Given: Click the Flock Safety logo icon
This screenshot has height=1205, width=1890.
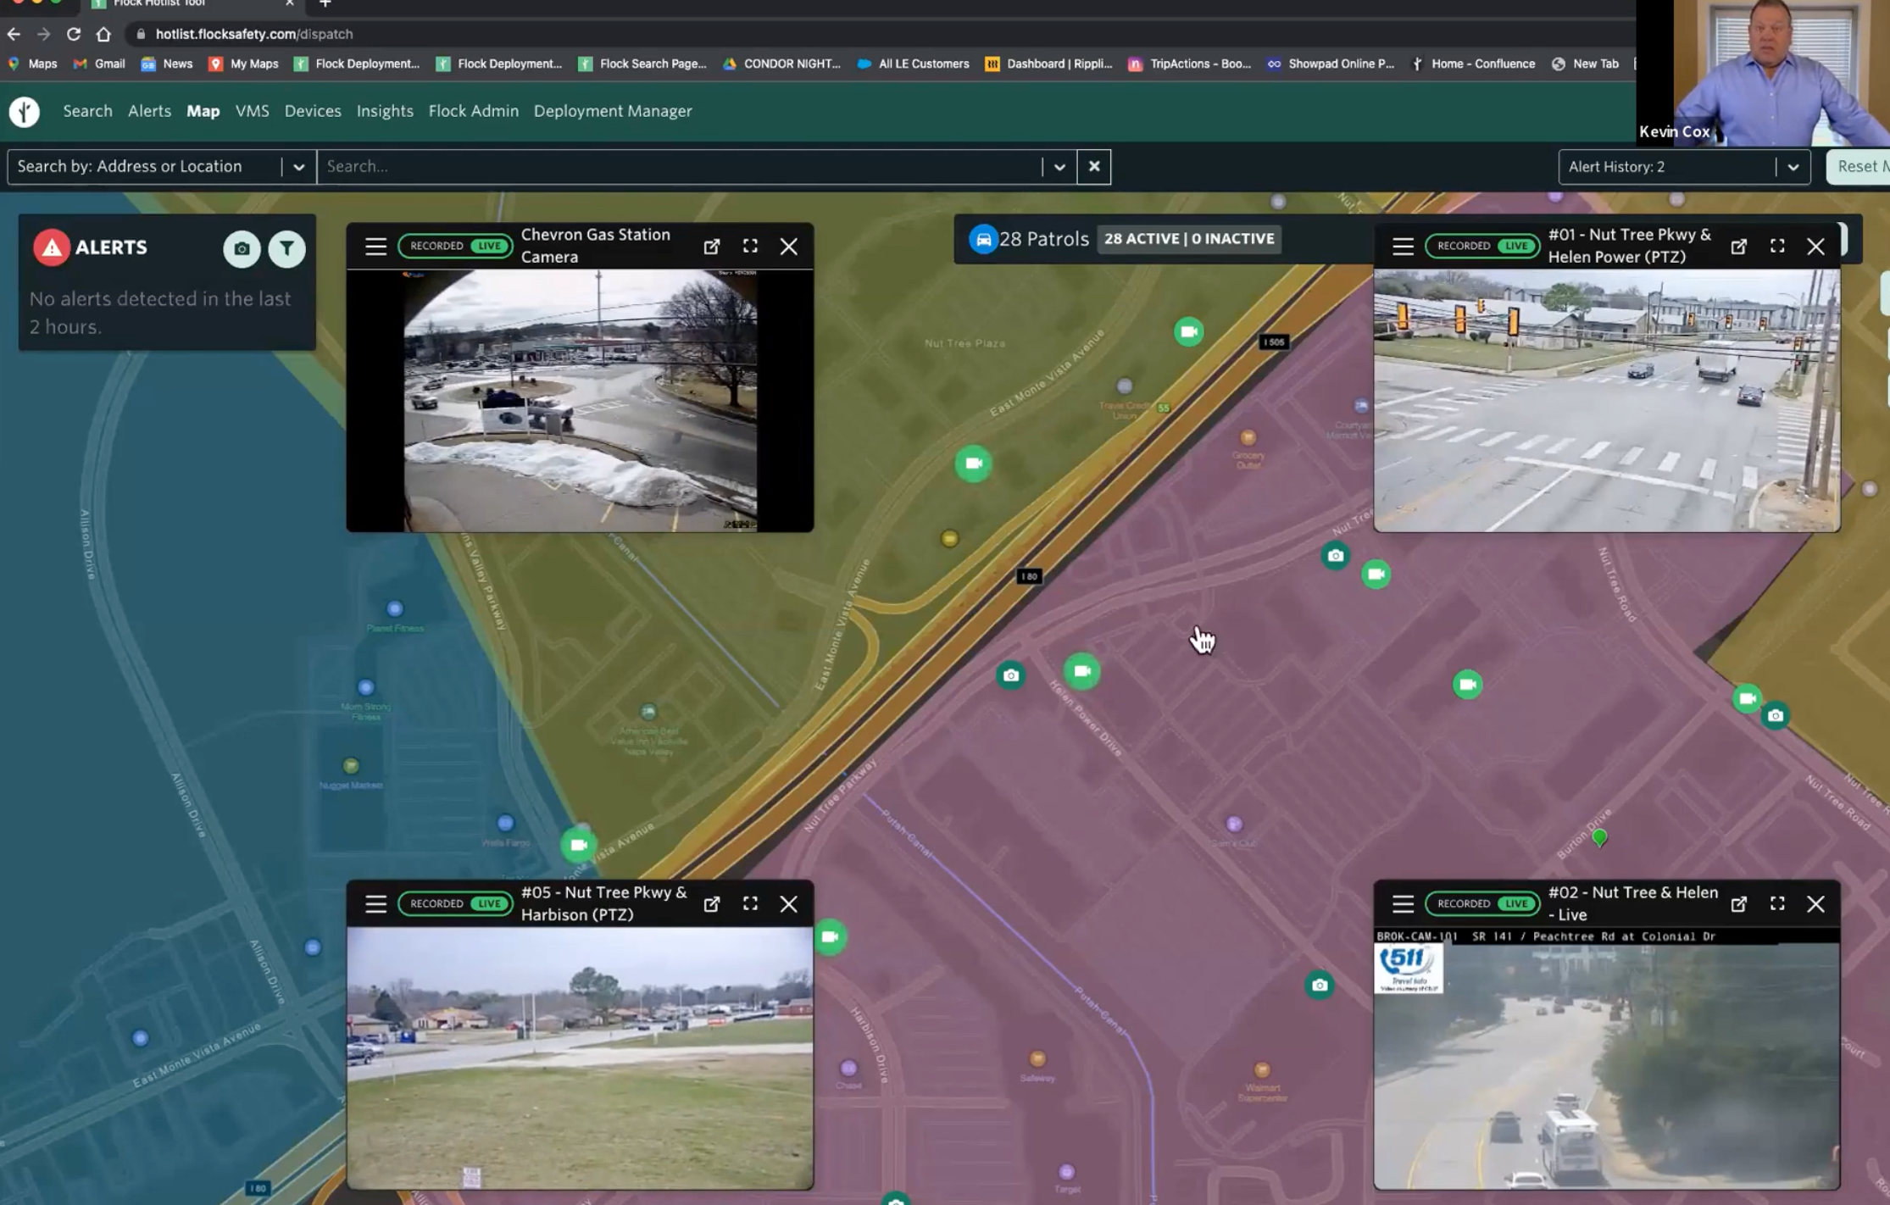Looking at the screenshot, I should pyautogui.click(x=25, y=111).
